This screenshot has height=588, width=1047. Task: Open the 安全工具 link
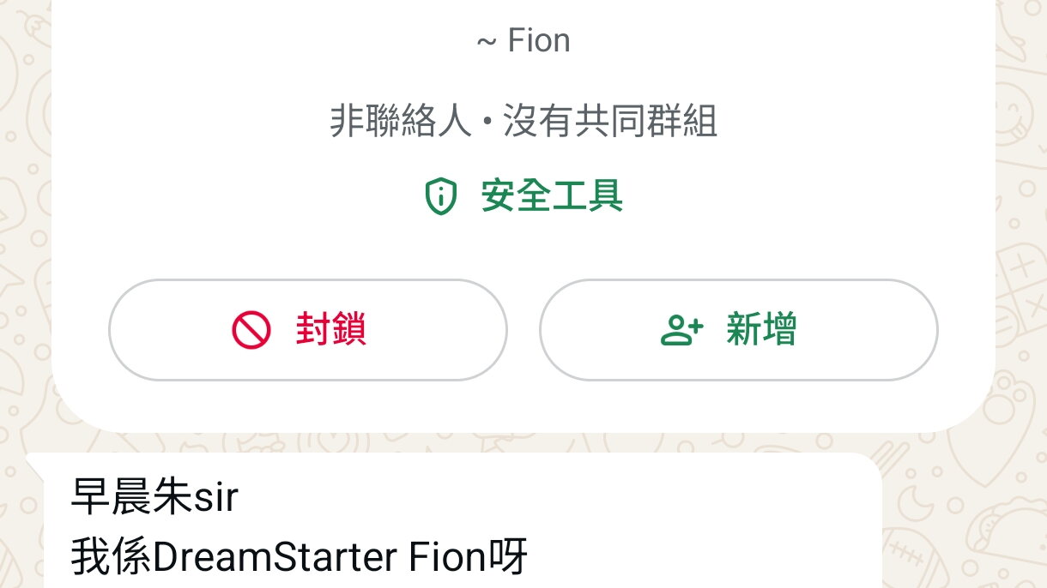click(x=551, y=196)
